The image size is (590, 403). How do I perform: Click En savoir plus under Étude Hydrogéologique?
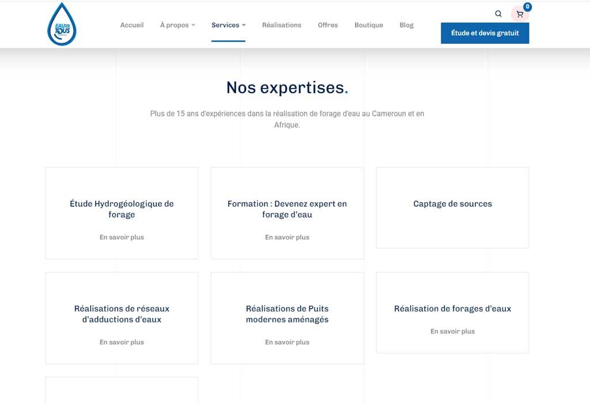(x=122, y=237)
